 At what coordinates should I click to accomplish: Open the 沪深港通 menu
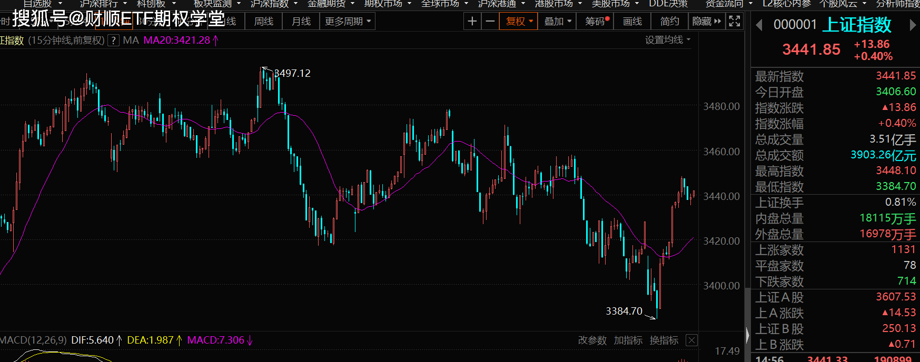tap(501, 4)
